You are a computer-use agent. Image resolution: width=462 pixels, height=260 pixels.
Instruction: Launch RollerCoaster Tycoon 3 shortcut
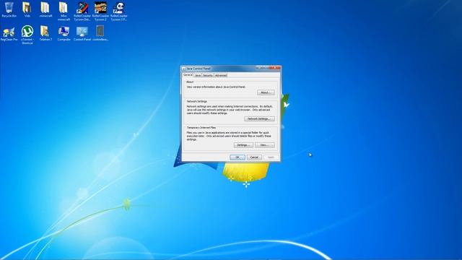point(118,12)
